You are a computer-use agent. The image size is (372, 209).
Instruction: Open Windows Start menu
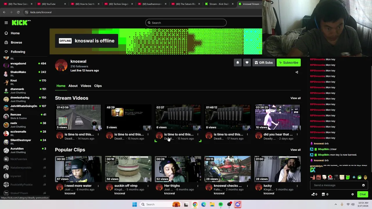point(135,204)
